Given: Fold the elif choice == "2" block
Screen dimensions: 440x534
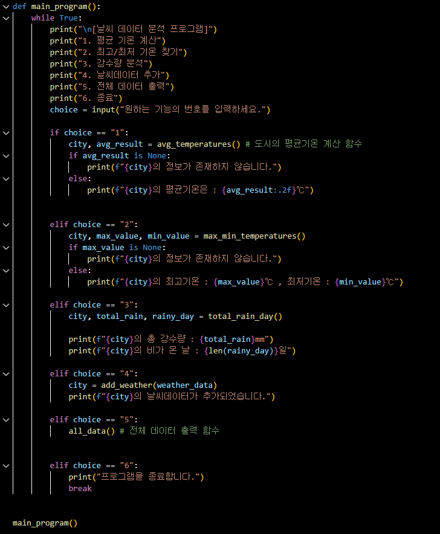Looking at the screenshot, I should click(x=6, y=225).
